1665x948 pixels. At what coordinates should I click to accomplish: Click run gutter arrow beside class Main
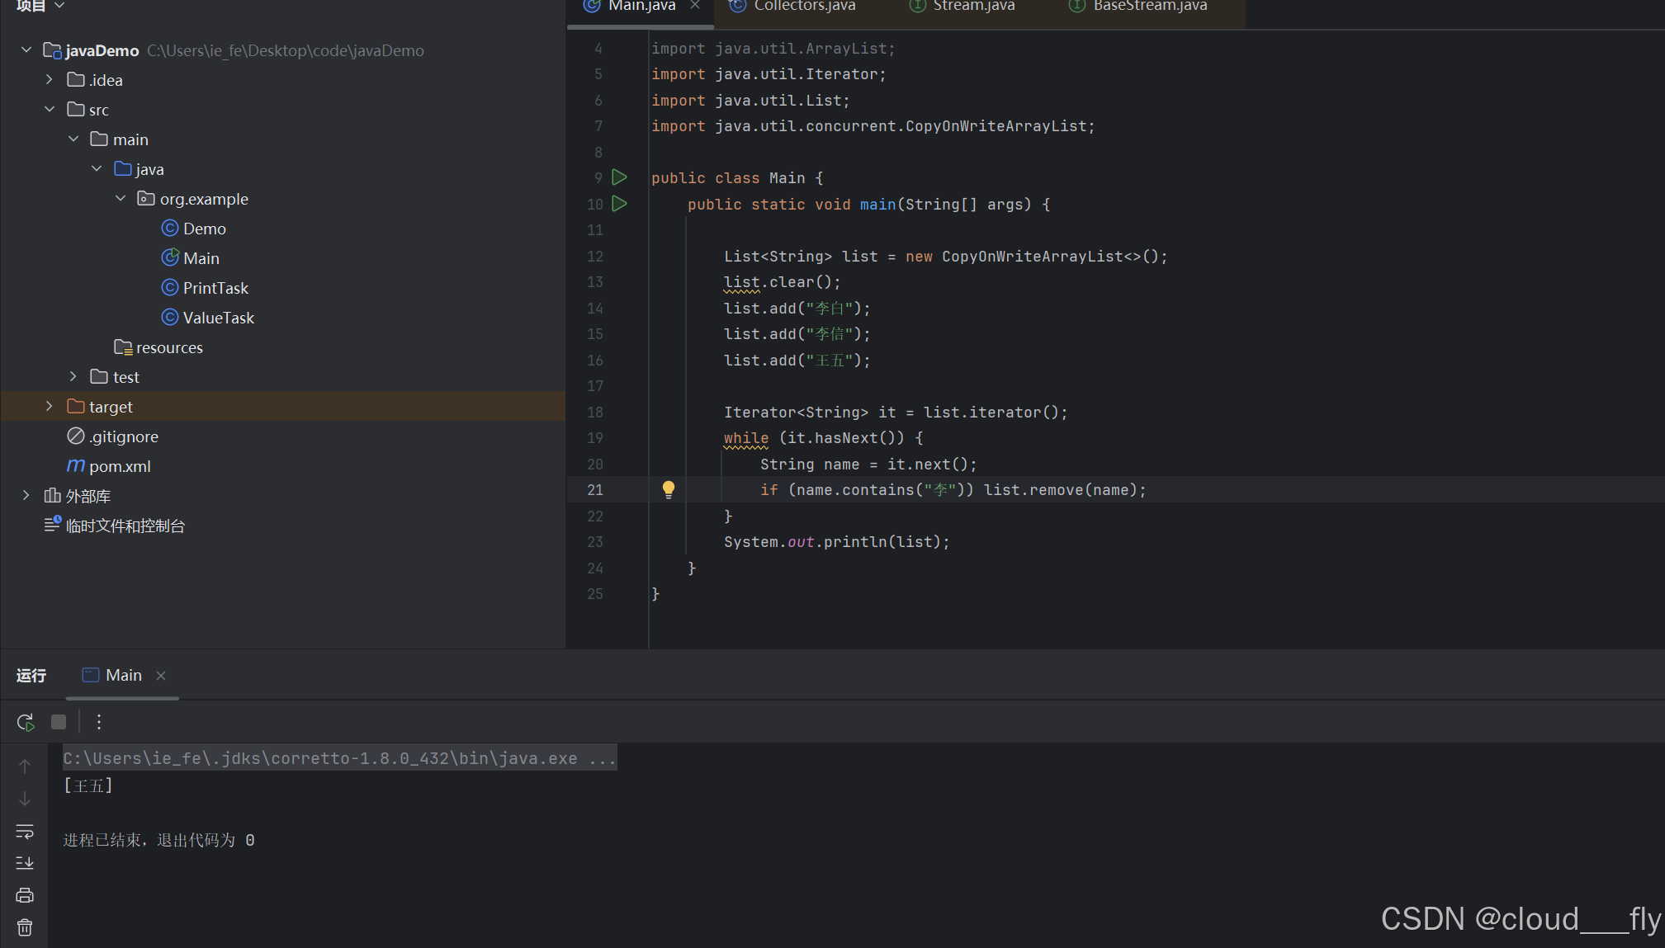619,177
